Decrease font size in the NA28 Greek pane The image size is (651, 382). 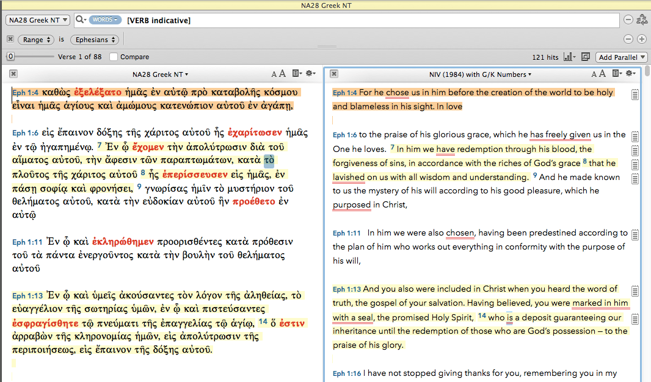pyautogui.click(x=274, y=73)
